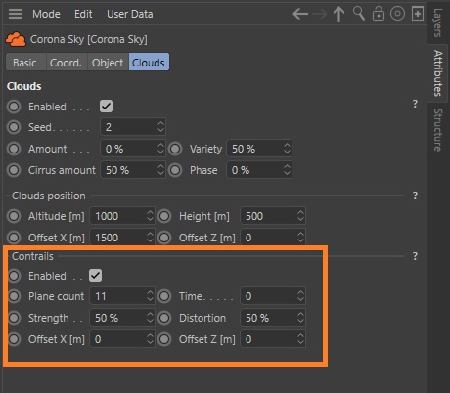Toggle keyframe dot for Clouds Enabled
Viewport: 450px width, 393px height.
(x=14, y=107)
